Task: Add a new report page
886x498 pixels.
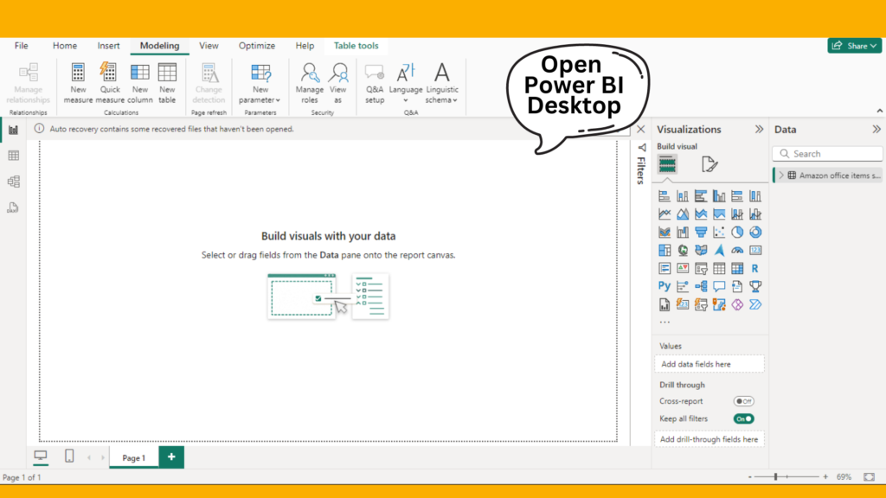Action: tap(171, 456)
